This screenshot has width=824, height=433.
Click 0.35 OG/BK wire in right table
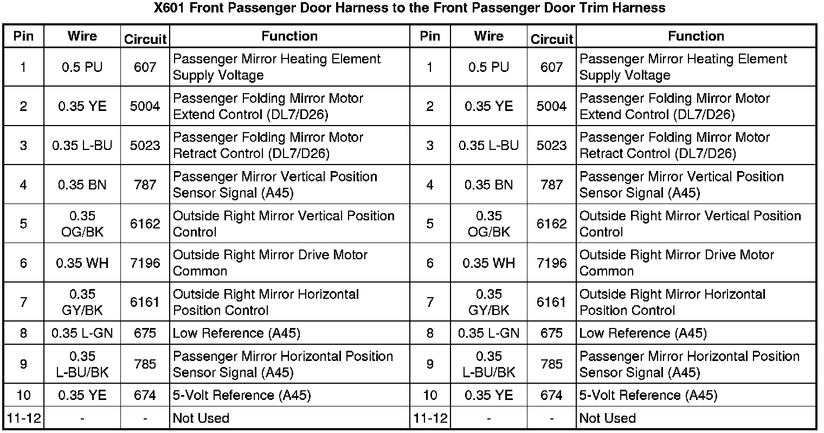point(488,224)
